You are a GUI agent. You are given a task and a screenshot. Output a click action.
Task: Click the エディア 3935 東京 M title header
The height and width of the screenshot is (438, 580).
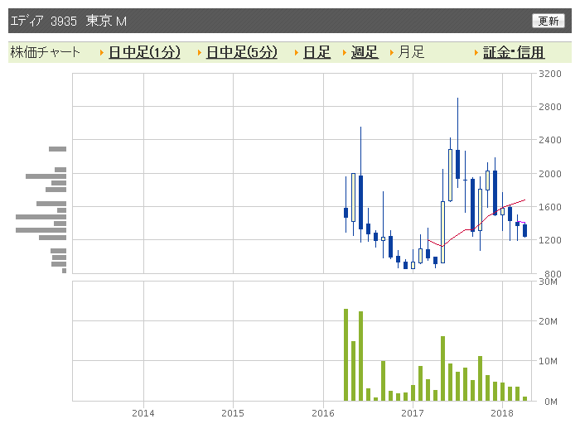coord(69,21)
